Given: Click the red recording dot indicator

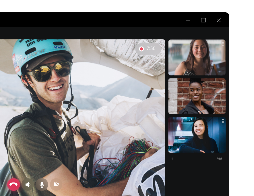Looking at the screenshot, I should coord(141,49).
